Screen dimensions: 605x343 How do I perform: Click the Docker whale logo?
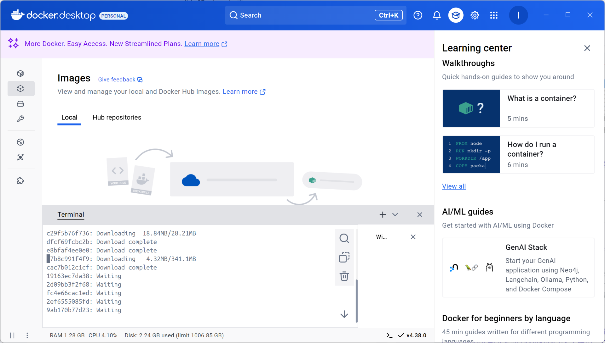point(18,15)
